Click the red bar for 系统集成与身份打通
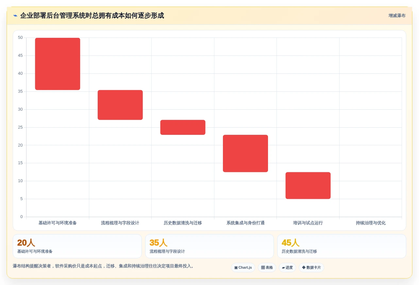Image resolution: width=419 pixels, height=285 pixels. [x=245, y=153]
